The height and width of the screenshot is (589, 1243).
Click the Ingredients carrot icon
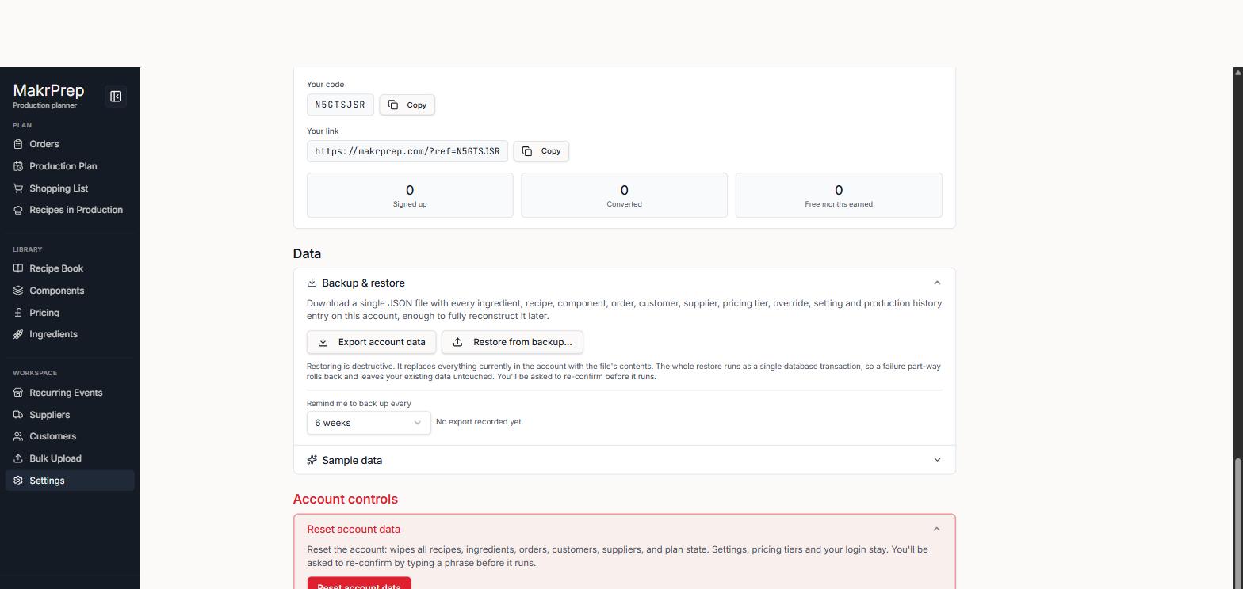click(x=18, y=334)
